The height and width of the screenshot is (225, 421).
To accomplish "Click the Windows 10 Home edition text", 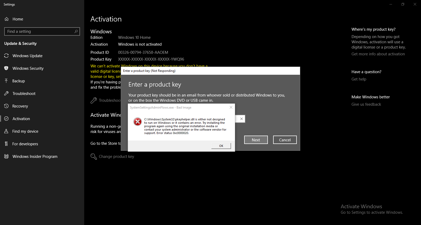I will 134,37.
